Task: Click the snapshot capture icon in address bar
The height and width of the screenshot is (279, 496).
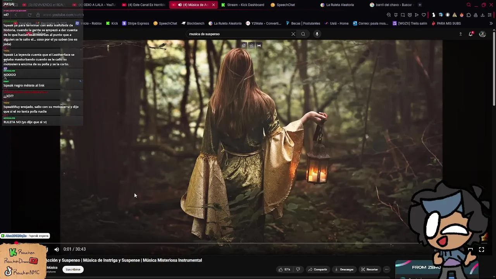Action: pos(403,15)
